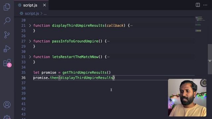The image size is (212, 119).
Task: Click script.js in the breadcrumb
Action: [32, 14]
